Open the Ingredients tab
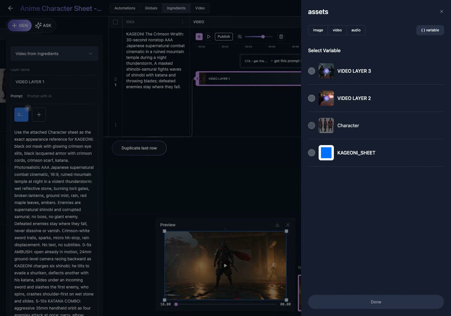The width and height of the screenshot is (451, 316). click(x=176, y=8)
